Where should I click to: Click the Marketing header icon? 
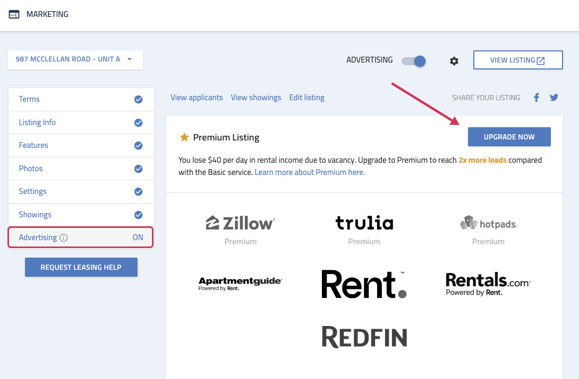coord(14,14)
